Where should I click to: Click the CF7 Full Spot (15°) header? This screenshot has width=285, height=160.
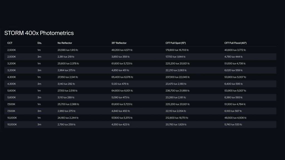pyautogui.click(x=176, y=43)
